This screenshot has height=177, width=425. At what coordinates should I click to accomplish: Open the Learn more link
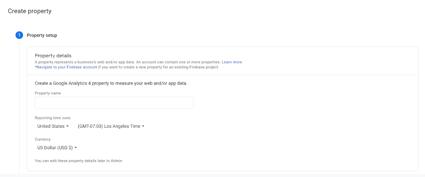point(232,62)
